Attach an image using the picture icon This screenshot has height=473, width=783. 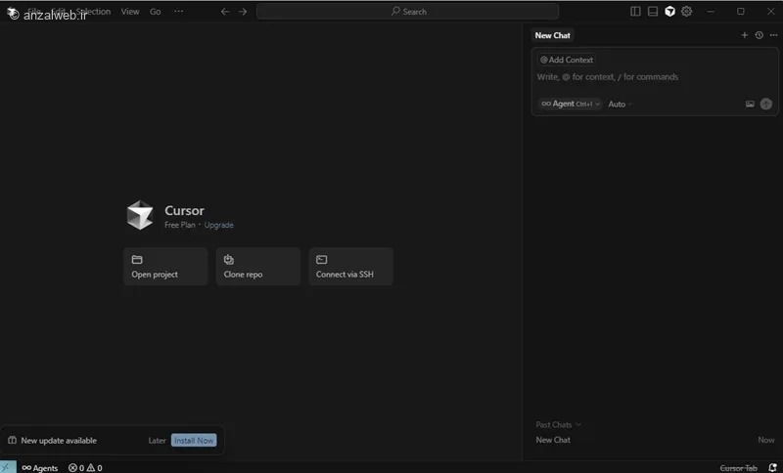point(750,104)
